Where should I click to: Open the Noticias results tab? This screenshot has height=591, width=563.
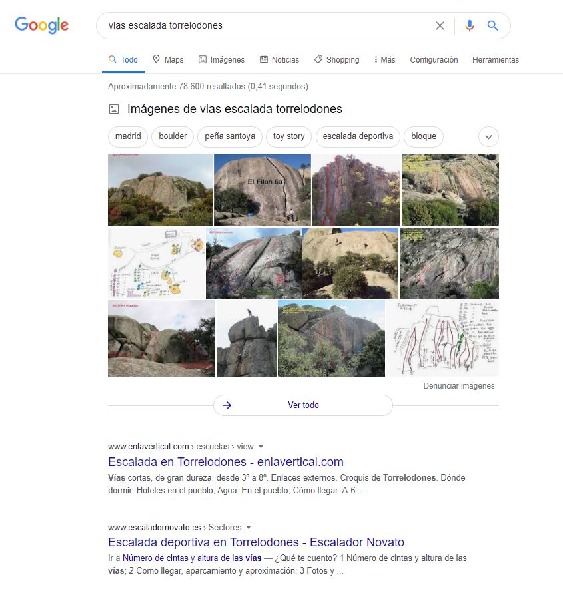(279, 60)
